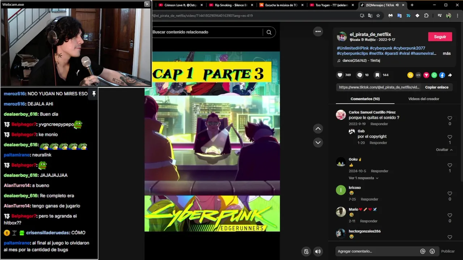The height and width of the screenshot is (260, 463).
Task: Collapse replies with Ocultar
Action: (x=444, y=149)
